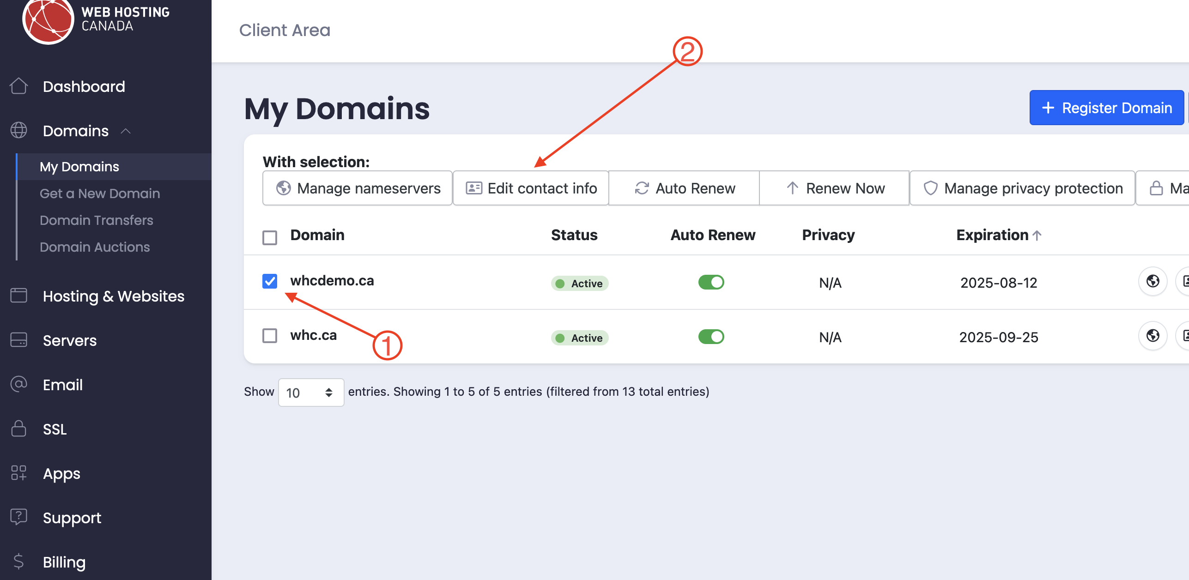Click the Auto Renew selection button

684,188
